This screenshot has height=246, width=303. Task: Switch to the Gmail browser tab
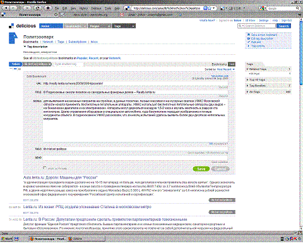coord(148,15)
